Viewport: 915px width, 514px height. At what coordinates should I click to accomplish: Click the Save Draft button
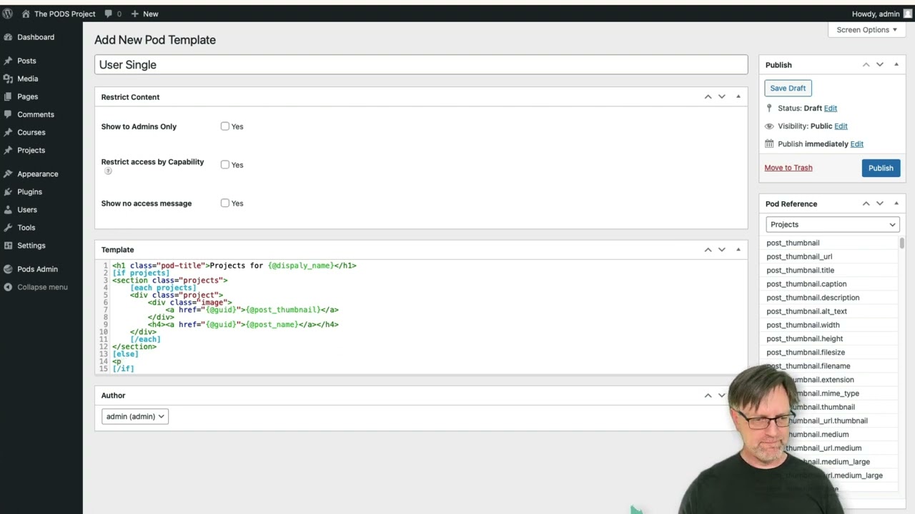coord(788,88)
